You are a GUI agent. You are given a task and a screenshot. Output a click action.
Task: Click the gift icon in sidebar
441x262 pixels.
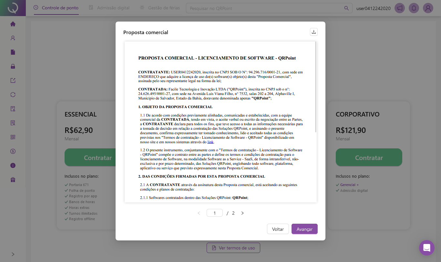13,180
